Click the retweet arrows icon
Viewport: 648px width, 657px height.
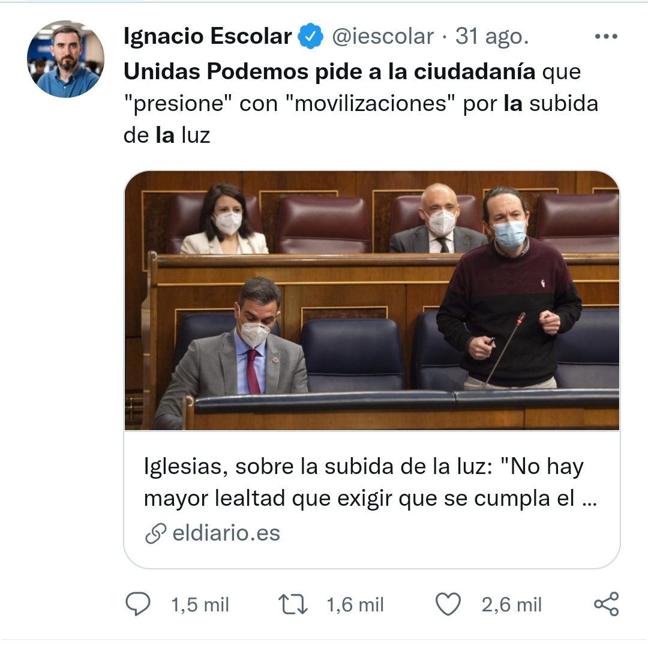pos(293,605)
